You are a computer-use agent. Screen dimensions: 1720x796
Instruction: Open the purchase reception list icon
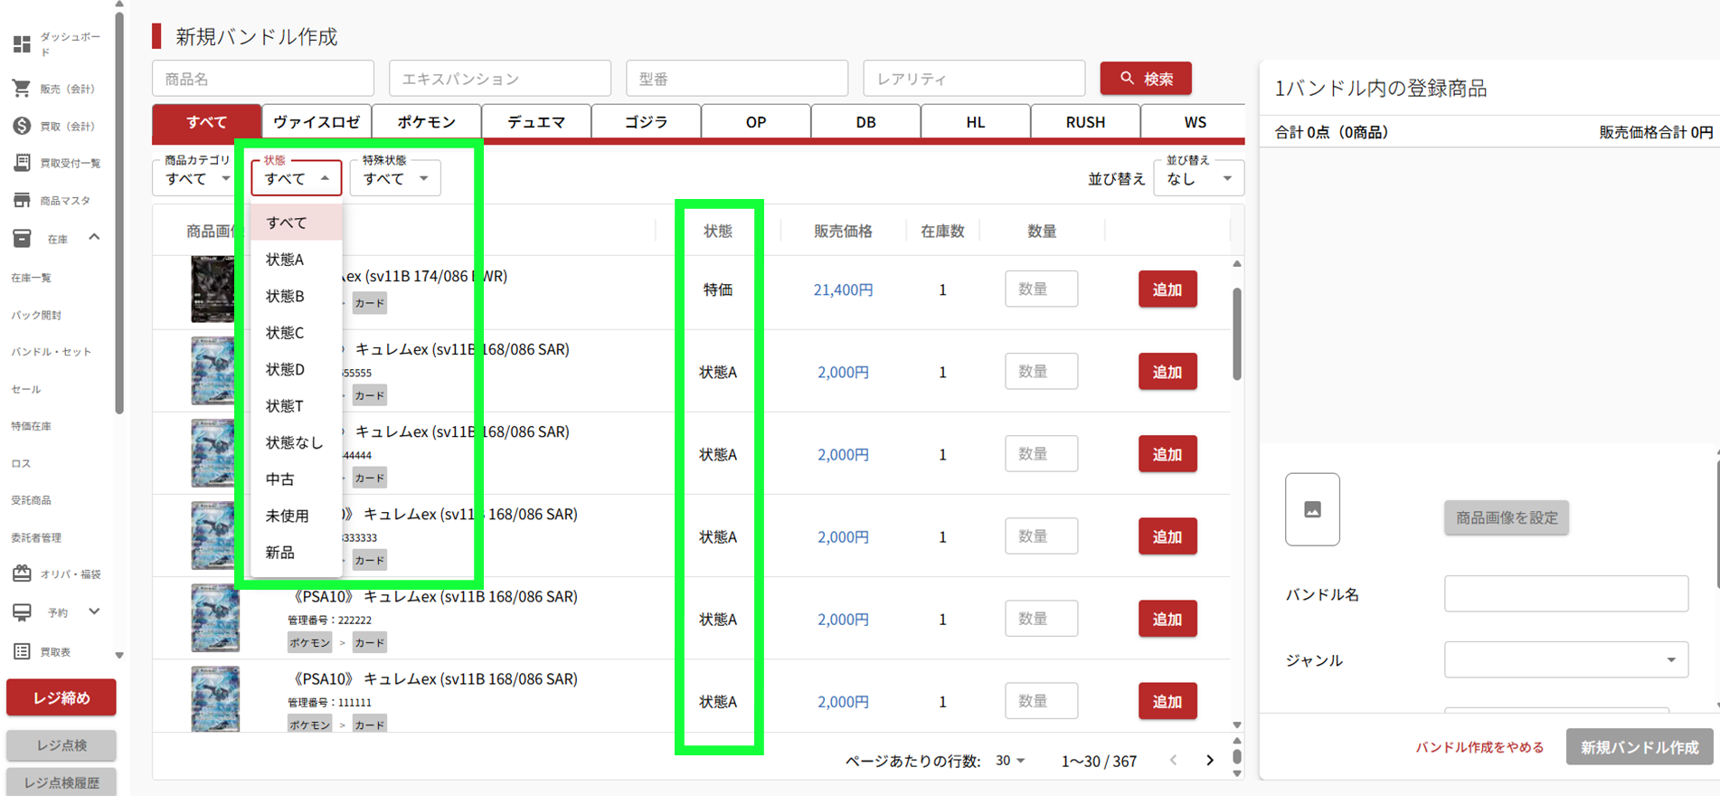coord(22,163)
